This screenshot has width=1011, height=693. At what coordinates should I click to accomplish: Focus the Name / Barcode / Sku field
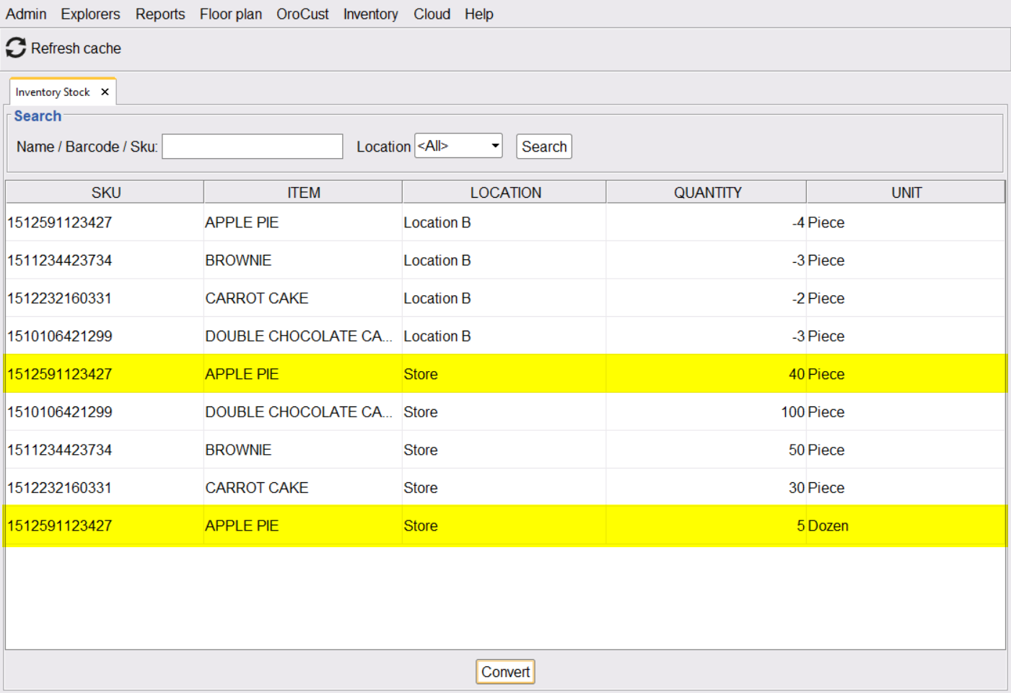coord(253,147)
